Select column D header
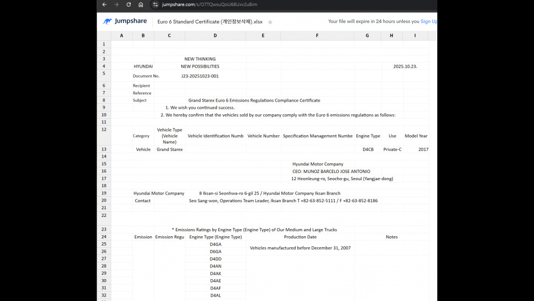This screenshot has height=301, width=534. (x=215, y=36)
